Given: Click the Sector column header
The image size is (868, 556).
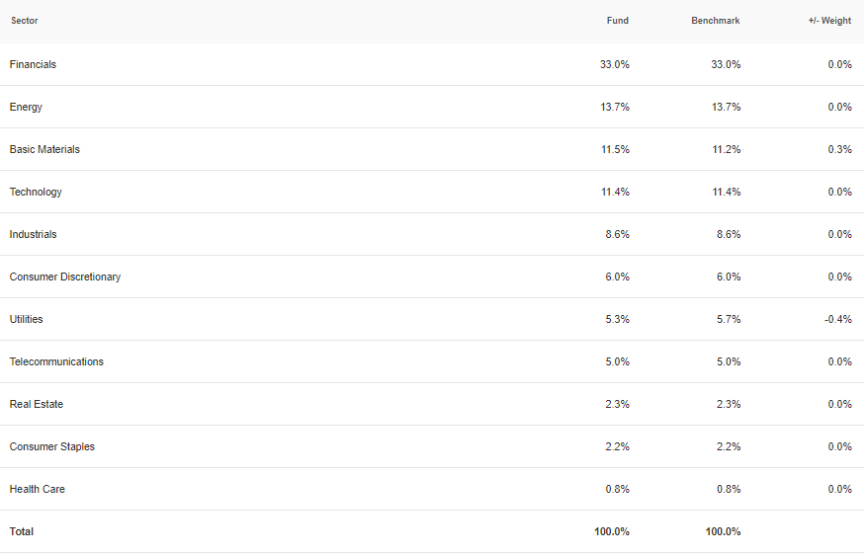Looking at the screenshot, I should pyautogui.click(x=25, y=21).
